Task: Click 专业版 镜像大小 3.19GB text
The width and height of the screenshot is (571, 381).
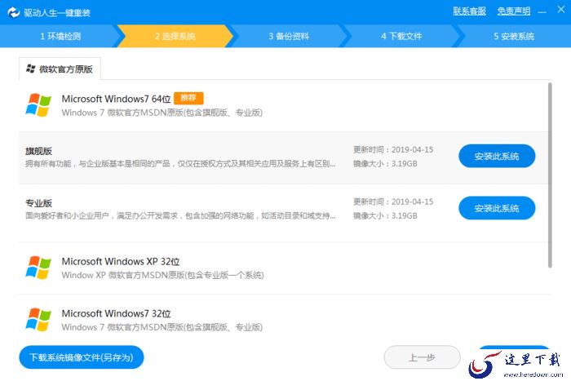Action: click(385, 216)
